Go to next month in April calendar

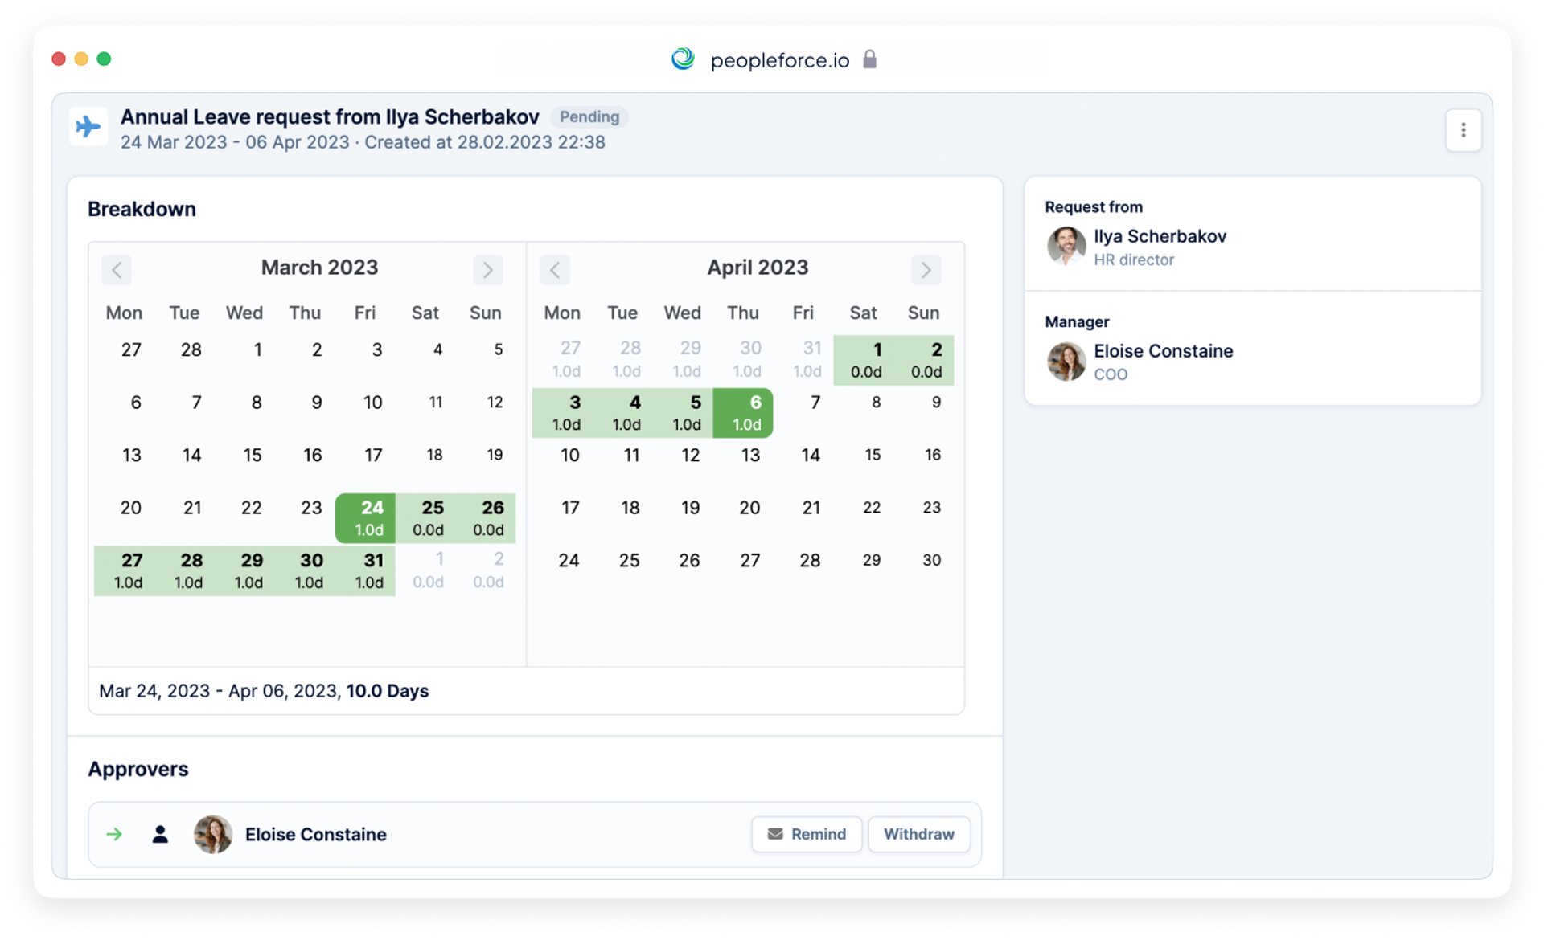pos(926,270)
